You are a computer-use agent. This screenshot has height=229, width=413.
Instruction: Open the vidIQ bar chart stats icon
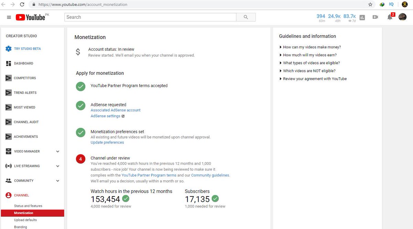pyautogui.click(x=362, y=17)
